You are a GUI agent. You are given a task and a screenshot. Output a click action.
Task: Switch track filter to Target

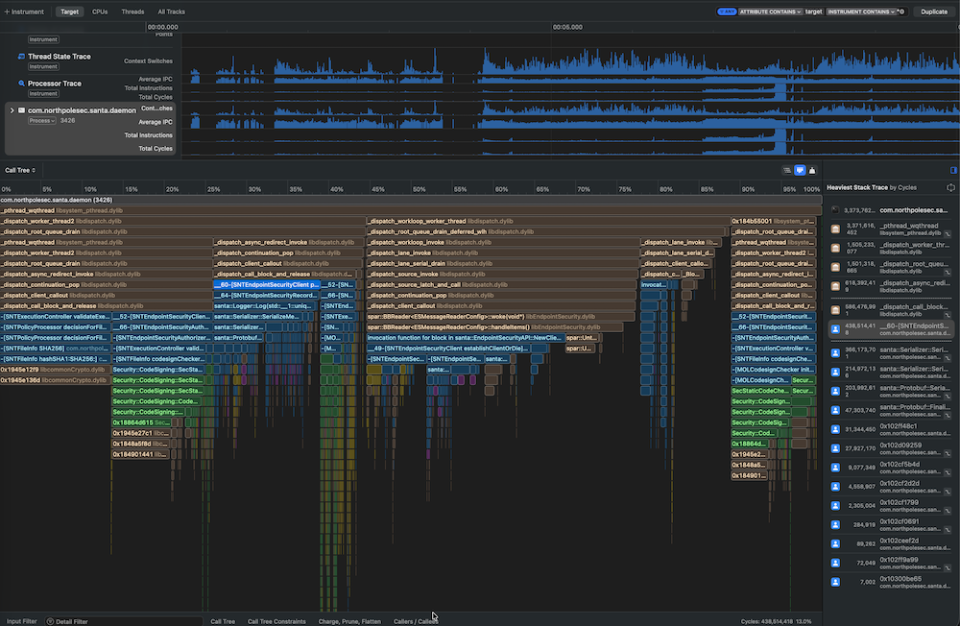pyautogui.click(x=69, y=12)
